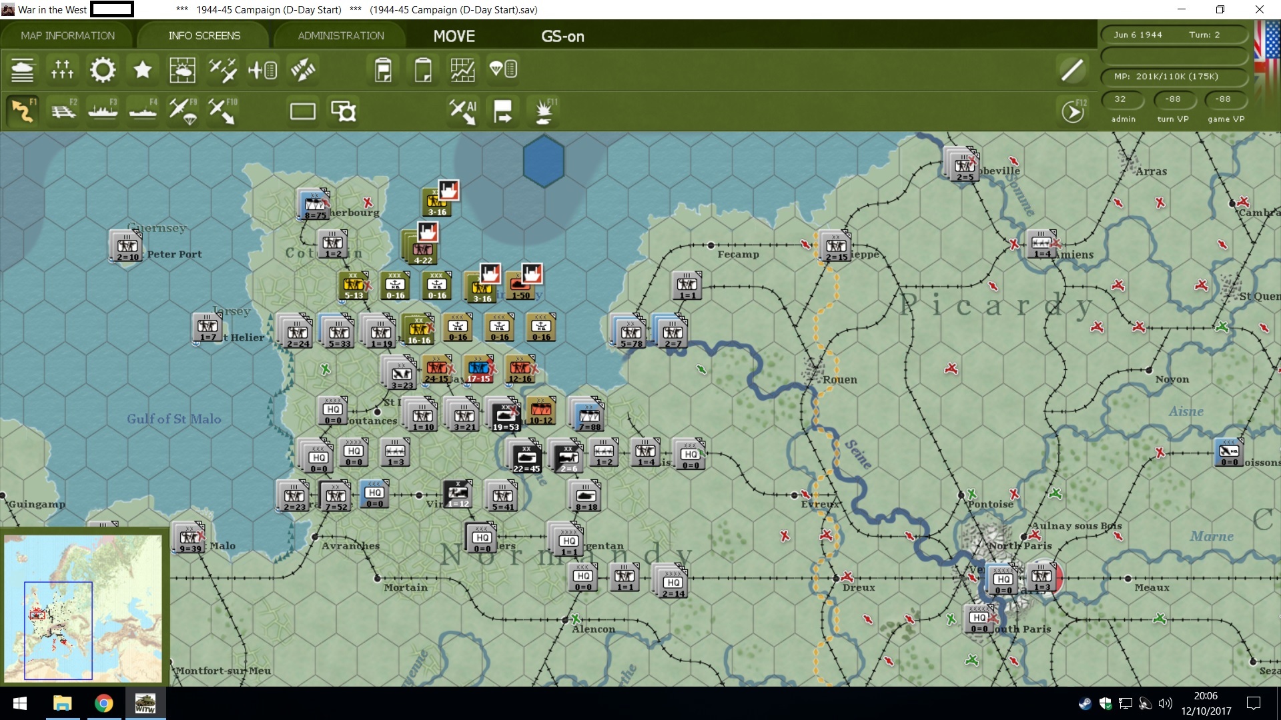The width and height of the screenshot is (1281, 720).
Task: Open File Explorer from the taskbar
Action: click(62, 703)
